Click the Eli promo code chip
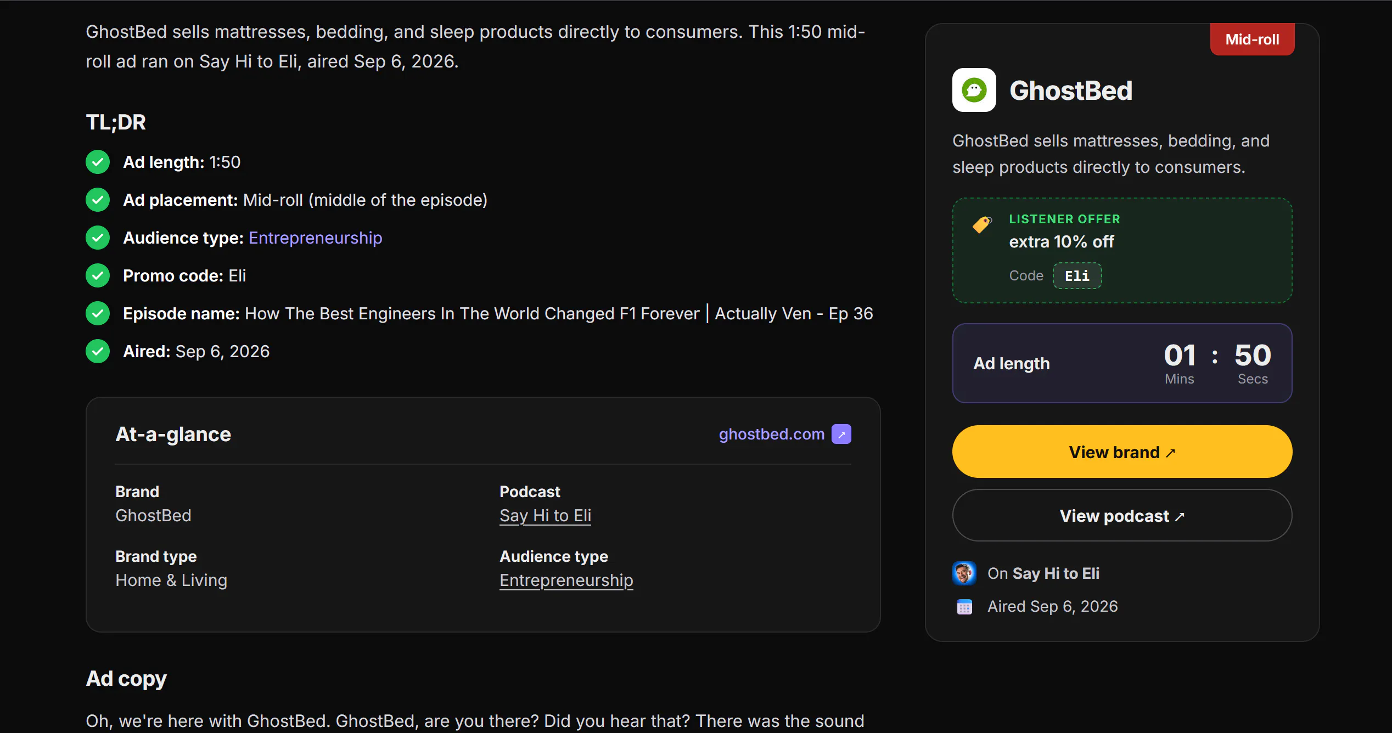This screenshot has height=733, width=1392. tap(1077, 276)
